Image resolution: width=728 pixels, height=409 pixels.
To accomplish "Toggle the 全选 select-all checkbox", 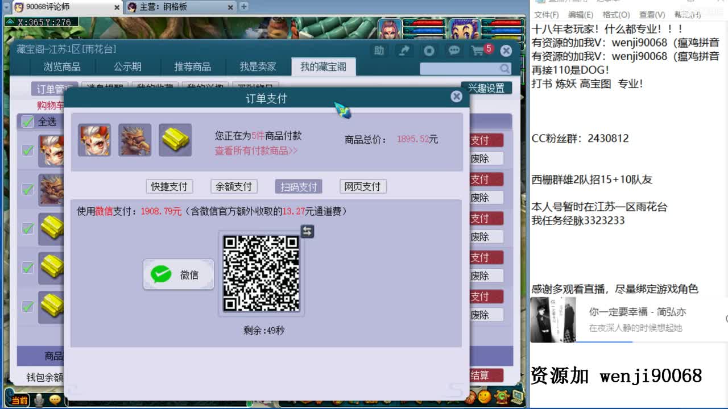I will [27, 122].
